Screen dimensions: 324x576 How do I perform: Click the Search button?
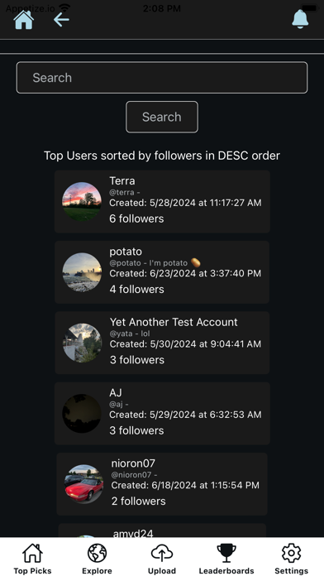(x=162, y=117)
